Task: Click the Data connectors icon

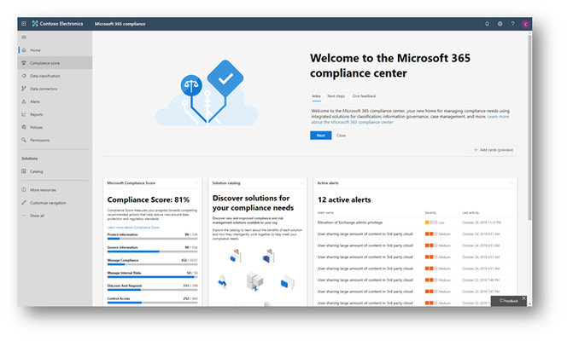Action: point(24,89)
